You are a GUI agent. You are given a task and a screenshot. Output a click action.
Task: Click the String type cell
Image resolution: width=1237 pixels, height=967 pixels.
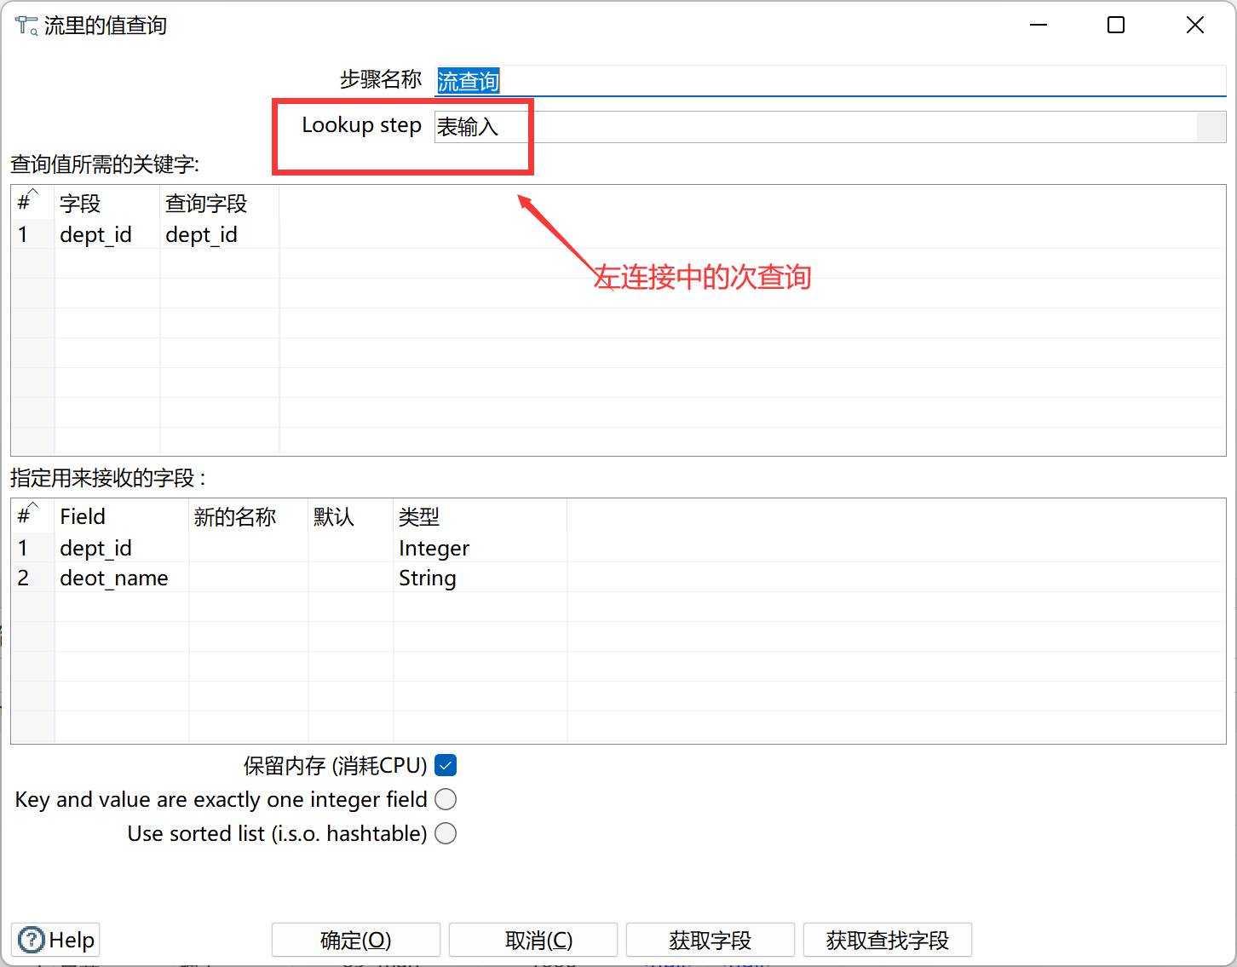[480, 578]
